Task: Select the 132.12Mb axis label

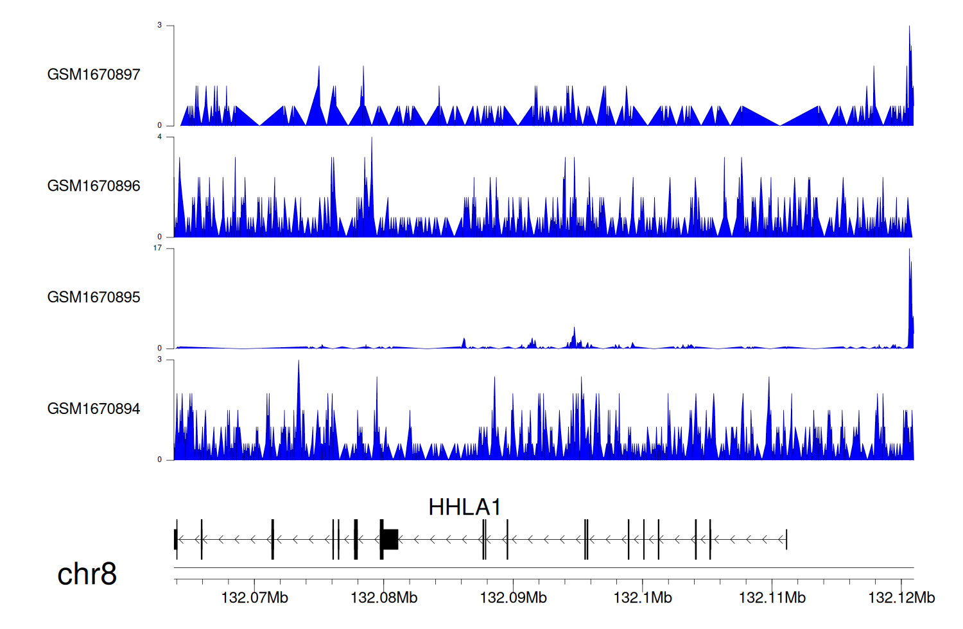Action: [x=901, y=598]
